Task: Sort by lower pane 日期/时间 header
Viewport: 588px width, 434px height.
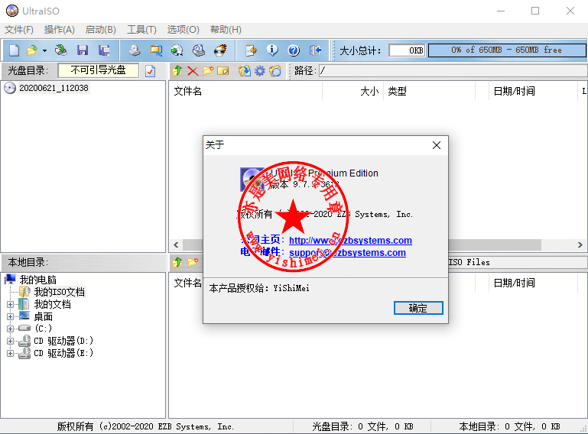Action: (x=533, y=283)
